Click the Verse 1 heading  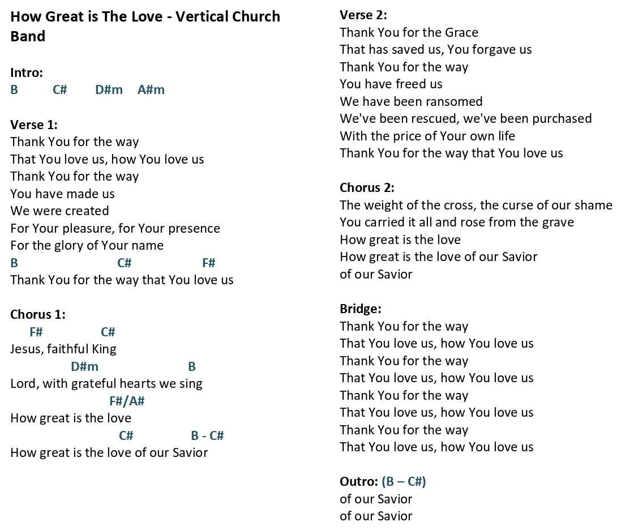(x=34, y=125)
